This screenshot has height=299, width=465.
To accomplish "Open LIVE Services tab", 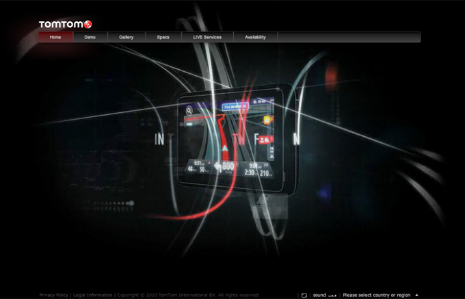I will coord(207,37).
